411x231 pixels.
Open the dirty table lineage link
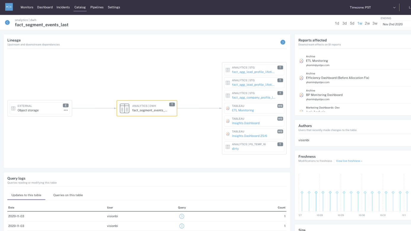point(235,149)
